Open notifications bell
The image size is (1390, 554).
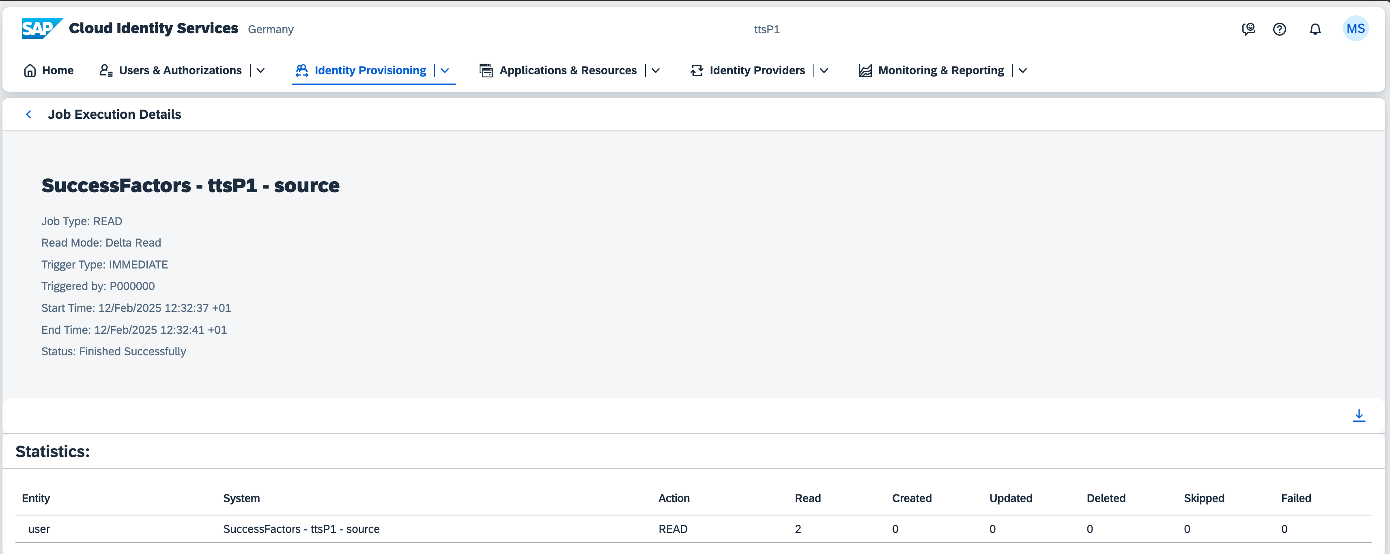pyautogui.click(x=1315, y=29)
